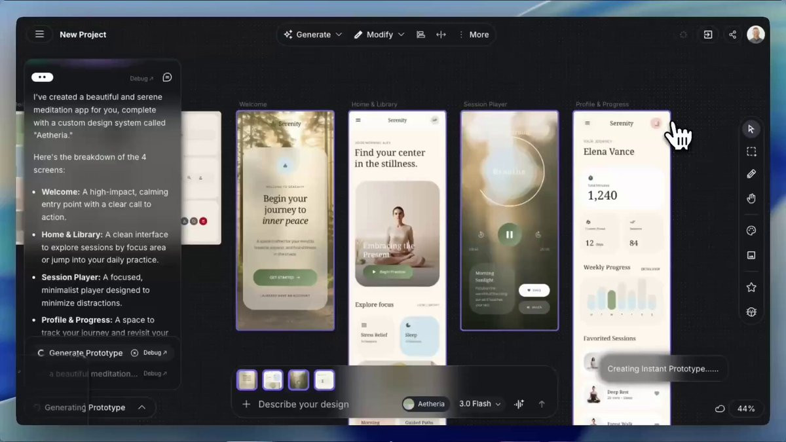Select third screen thumbnail in prompt bar

point(299,380)
